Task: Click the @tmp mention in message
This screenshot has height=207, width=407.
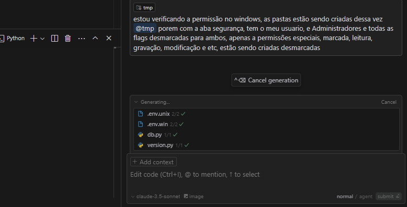Action: click(x=145, y=28)
